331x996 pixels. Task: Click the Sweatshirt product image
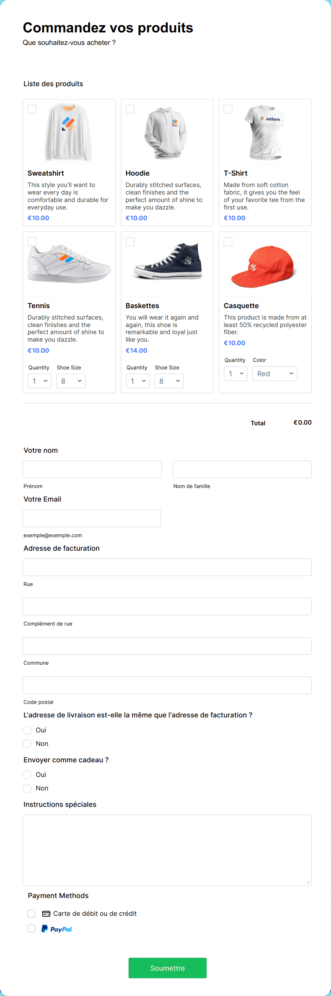69,131
